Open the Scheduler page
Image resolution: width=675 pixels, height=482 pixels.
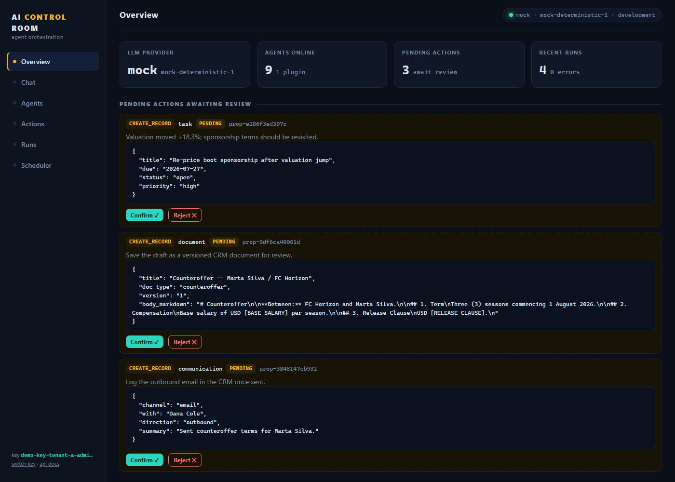(53, 165)
